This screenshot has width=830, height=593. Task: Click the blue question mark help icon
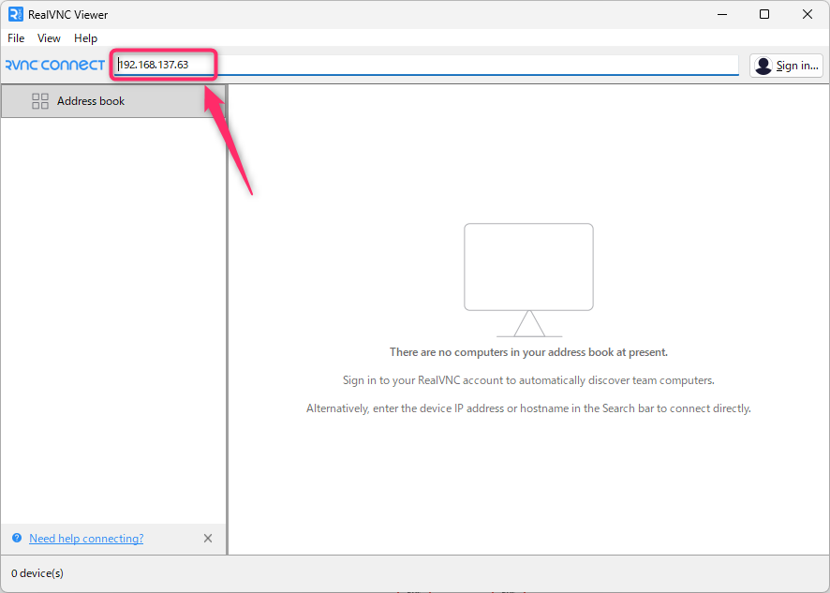click(x=17, y=539)
